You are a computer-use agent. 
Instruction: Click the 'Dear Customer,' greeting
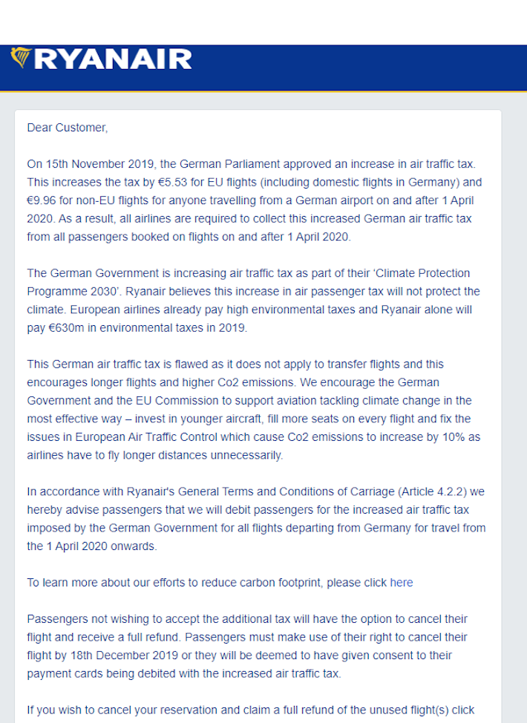68,128
